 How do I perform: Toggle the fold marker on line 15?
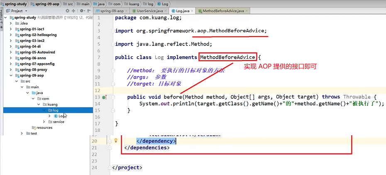pyautogui.click(x=113, y=110)
